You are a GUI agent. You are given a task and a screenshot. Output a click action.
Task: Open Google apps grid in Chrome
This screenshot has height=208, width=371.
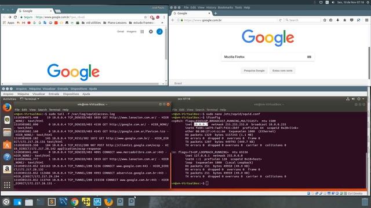(142, 32)
